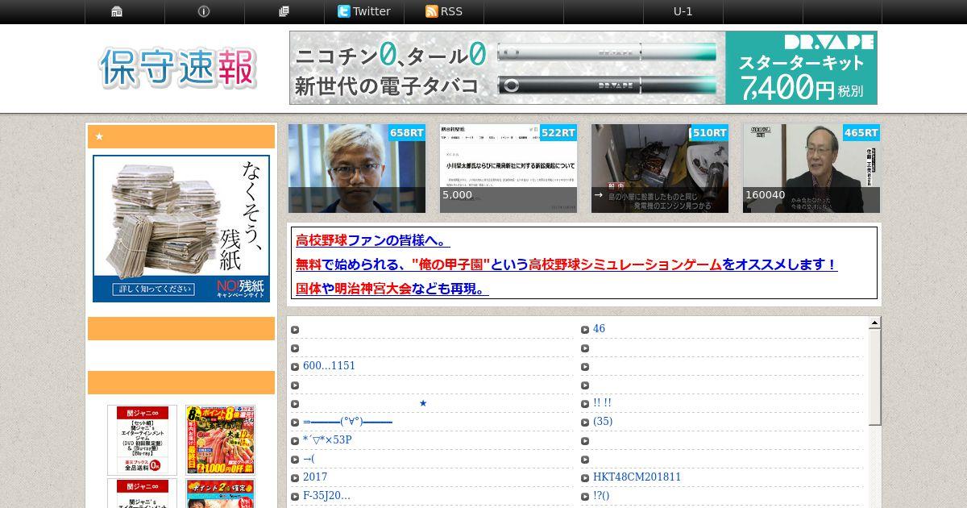967x508 pixels.
Task: Open the 522RT newspaper article thumbnail
Action: [x=508, y=169]
